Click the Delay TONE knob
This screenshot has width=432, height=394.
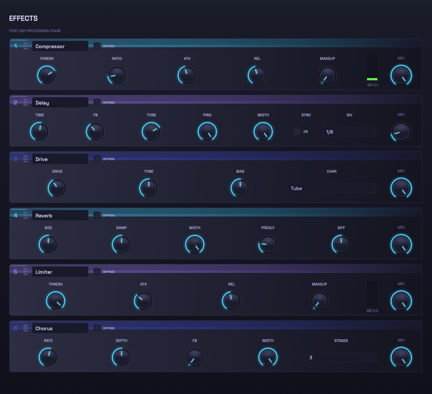pyautogui.click(x=151, y=131)
